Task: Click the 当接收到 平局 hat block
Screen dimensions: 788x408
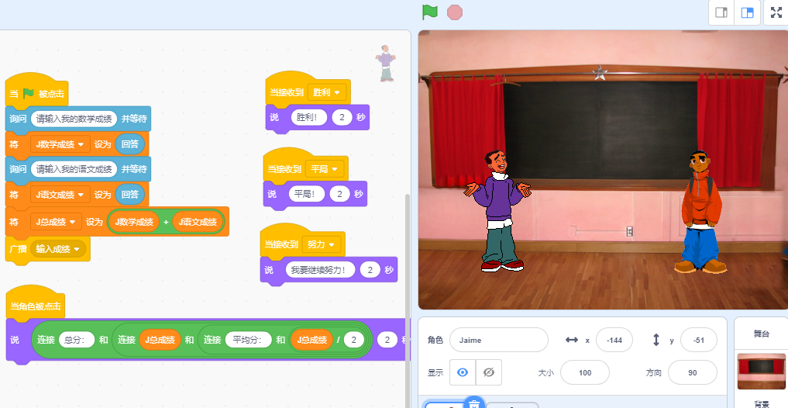Action: (x=305, y=165)
